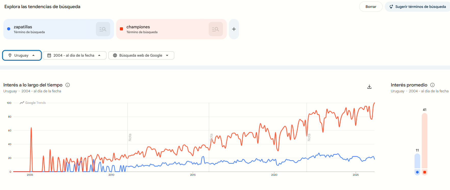Image resolution: width=450 pixels, height=190 pixels.
Task: Click the location pin icon in the Uruguay filter
Action: [x=10, y=55]
